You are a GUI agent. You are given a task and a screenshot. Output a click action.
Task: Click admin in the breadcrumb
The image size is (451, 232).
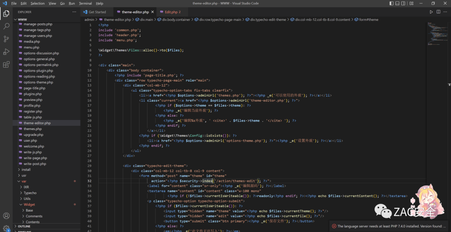[x=89, y=20]
